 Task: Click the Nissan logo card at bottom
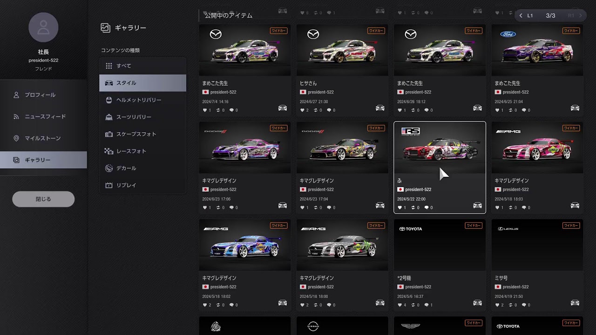pyautogui.click(x=342, y=326)
